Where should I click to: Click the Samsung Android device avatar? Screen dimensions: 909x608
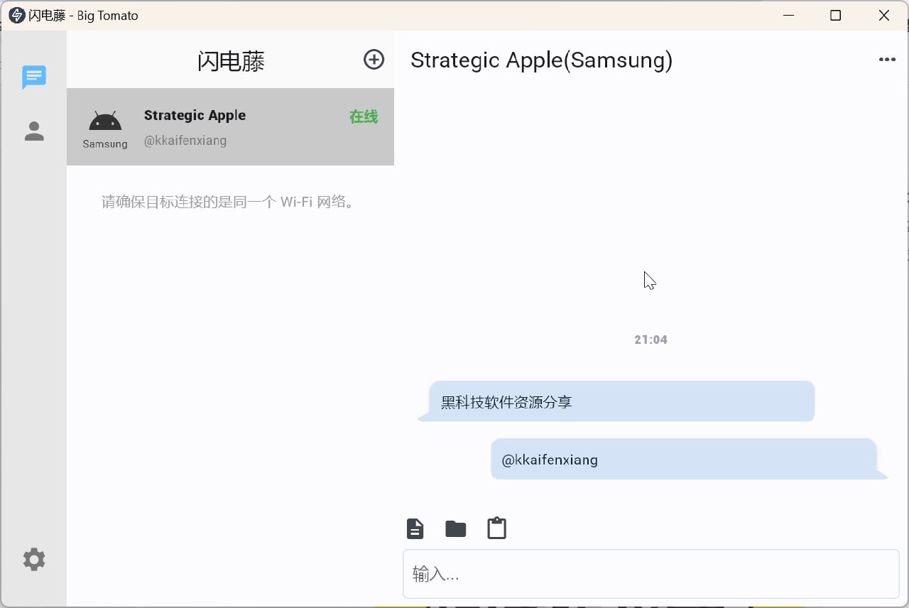pyautogui.click(x=105, y=128)
